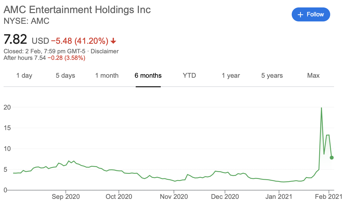Show the Max history range
The width and height of the screenshot is (346, 206).
point(313,76)
